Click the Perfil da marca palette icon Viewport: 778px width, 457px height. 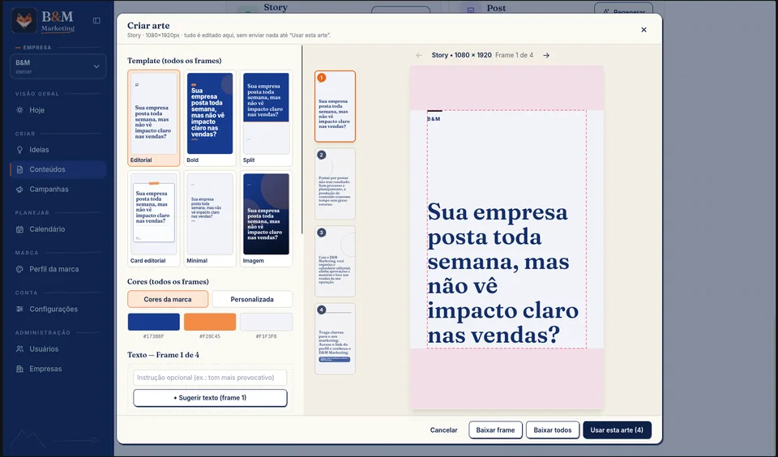pos(19,269)
